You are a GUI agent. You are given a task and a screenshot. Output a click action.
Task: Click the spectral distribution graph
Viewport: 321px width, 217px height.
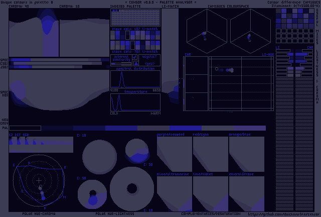[x=135, y=79]
